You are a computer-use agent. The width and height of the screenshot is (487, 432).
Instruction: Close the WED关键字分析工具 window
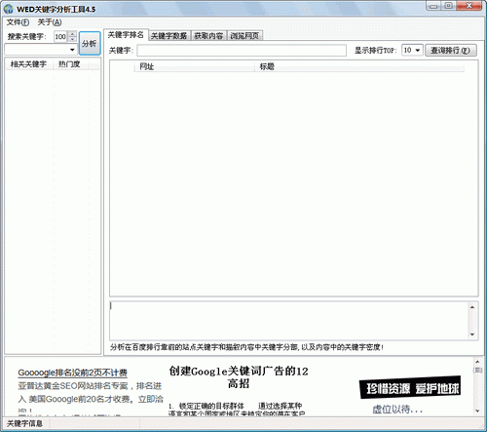(468, 6)
